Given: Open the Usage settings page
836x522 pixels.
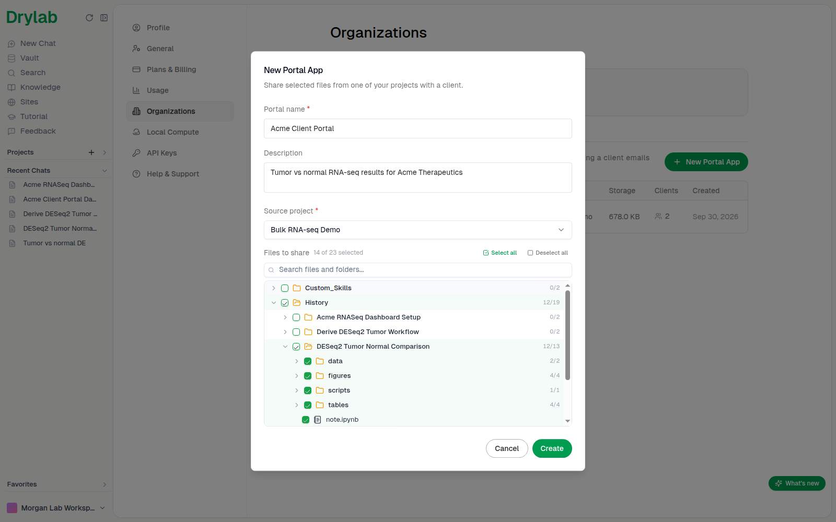Looking at the screenshot, I should [x=180, y=90].
